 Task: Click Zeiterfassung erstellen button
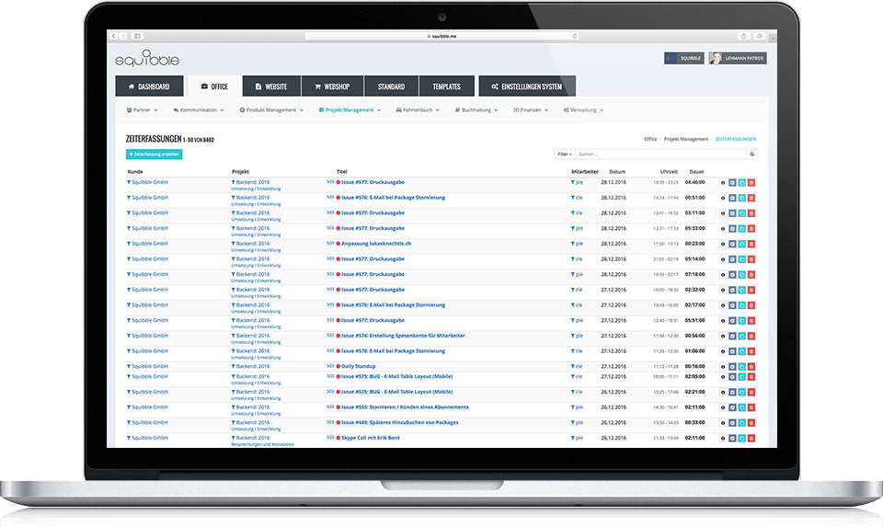pos(155,155)
